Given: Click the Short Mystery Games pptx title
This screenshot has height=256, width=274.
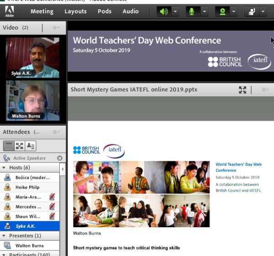Looking at the screenshot, I should coord(134,89).
